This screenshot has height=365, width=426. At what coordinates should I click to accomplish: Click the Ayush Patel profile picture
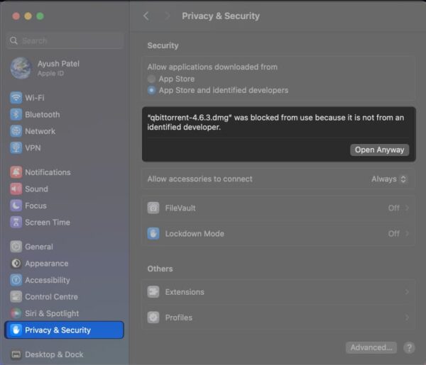click(x=21, y=68)
